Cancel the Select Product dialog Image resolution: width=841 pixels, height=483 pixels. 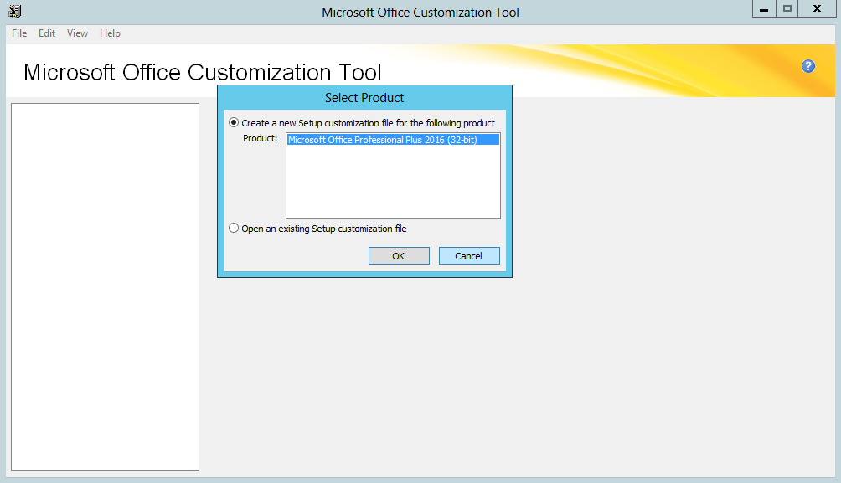point(469,255)
